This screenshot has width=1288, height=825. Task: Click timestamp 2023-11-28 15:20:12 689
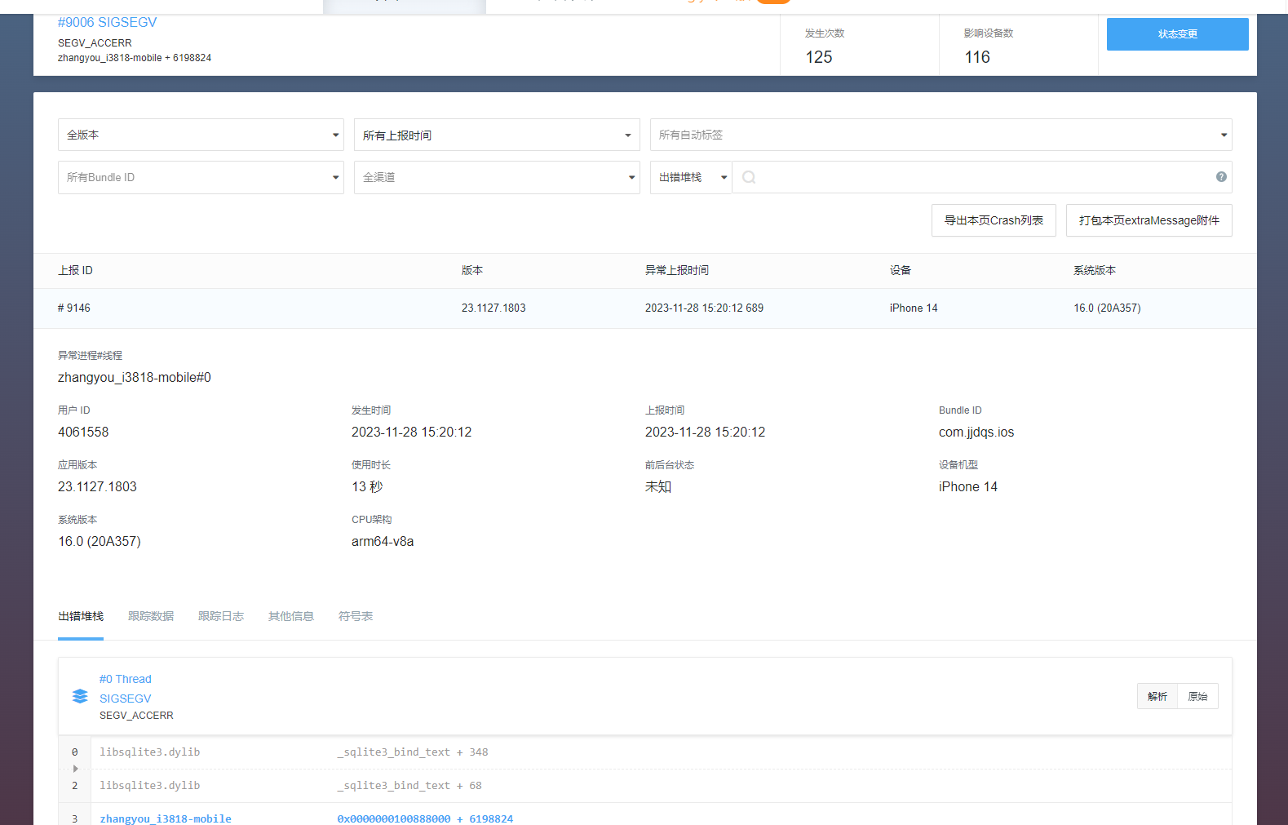point(704,308)
